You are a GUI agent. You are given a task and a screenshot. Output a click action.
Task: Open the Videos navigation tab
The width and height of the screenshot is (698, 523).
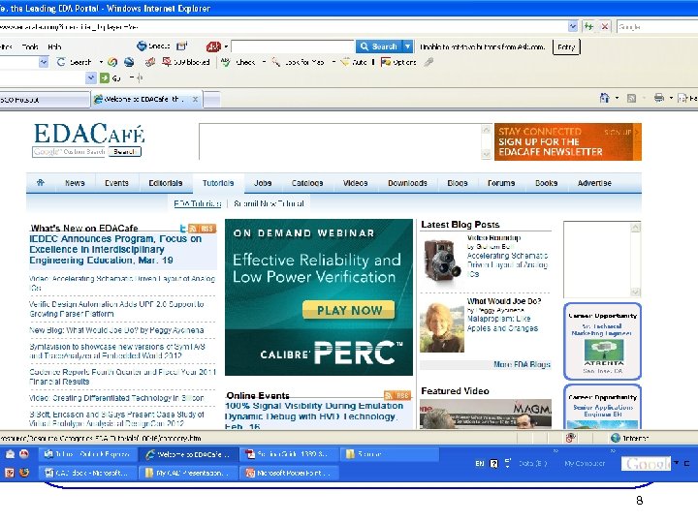pos(355,183)
